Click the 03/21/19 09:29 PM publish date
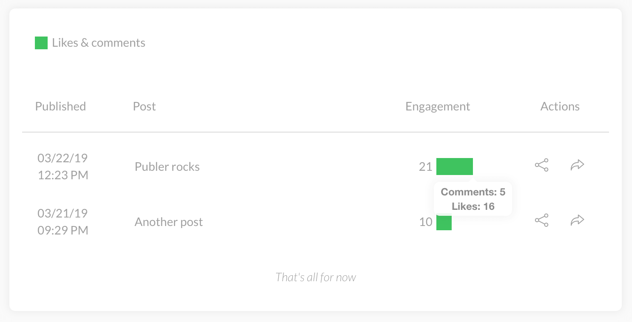 pos(63,222)
